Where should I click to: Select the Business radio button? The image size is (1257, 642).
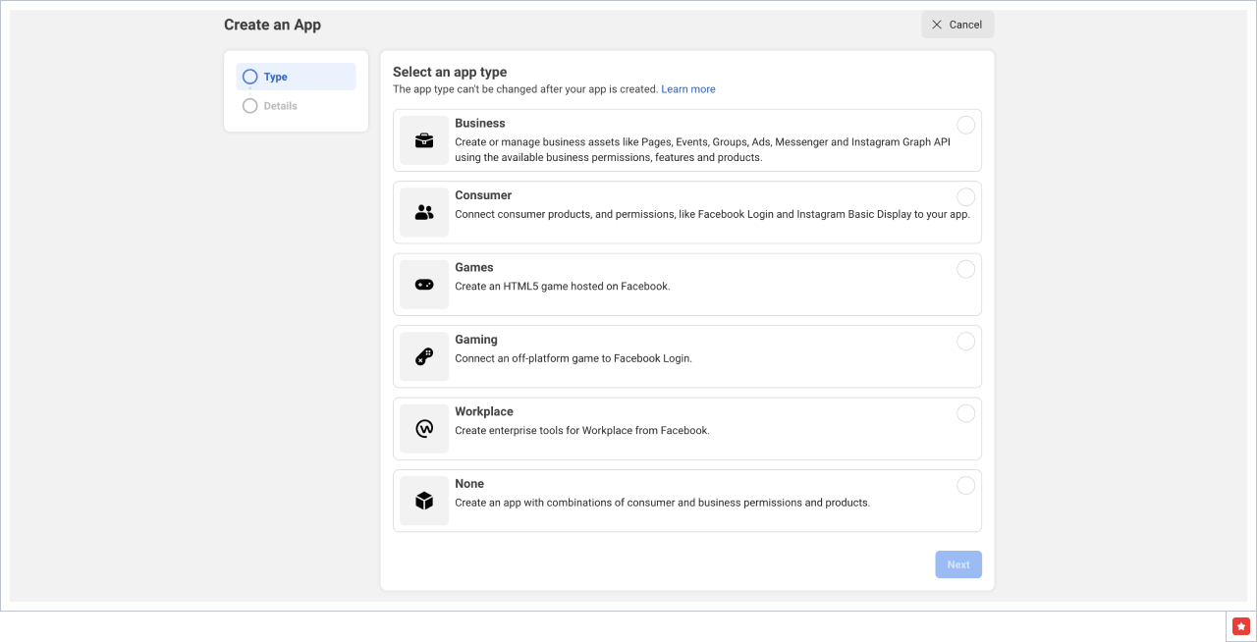966,125
